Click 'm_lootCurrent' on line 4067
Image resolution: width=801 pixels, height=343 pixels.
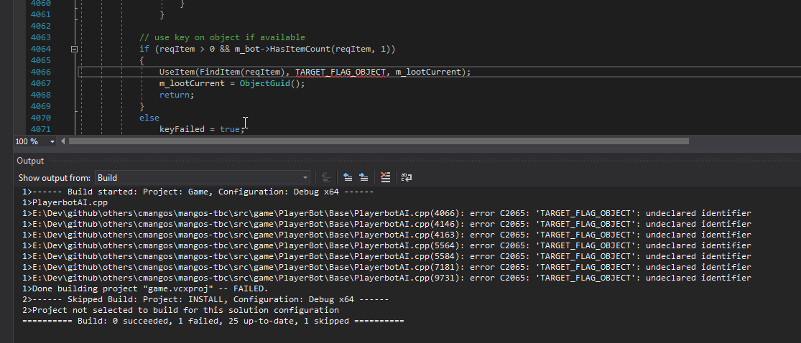[192, 83]
